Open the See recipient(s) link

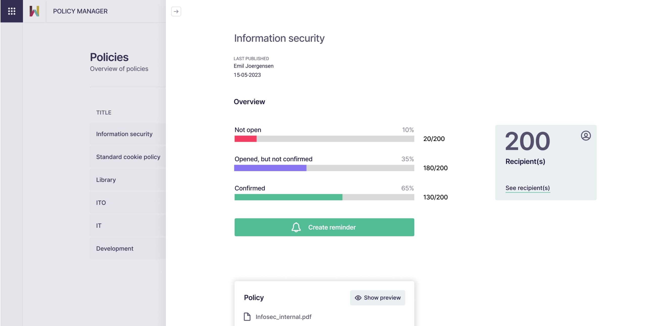pyautogui.click(x=527, y=188)
